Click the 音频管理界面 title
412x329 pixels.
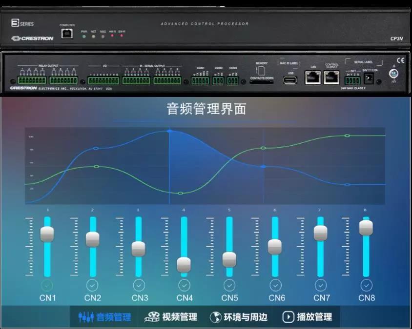(x=206, y=109)
